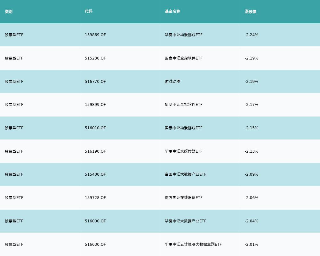Click the 涨跌幅 column header
The image size is (320, 256).
click(x=251, y=12)
